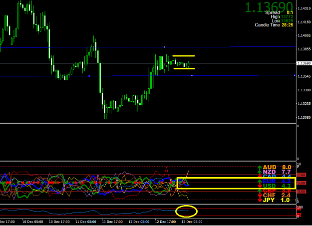The image size is (312, 226).
Task: Click the CHF strength value 2.4
Action: click(286, 196)
